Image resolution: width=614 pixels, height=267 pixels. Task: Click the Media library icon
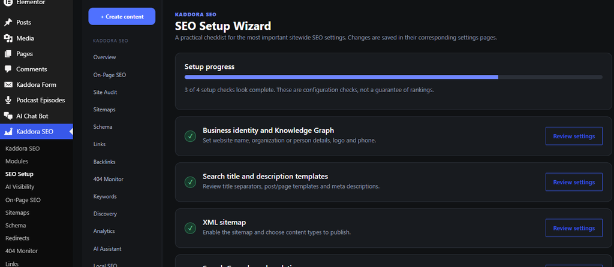tap(8, 38)
